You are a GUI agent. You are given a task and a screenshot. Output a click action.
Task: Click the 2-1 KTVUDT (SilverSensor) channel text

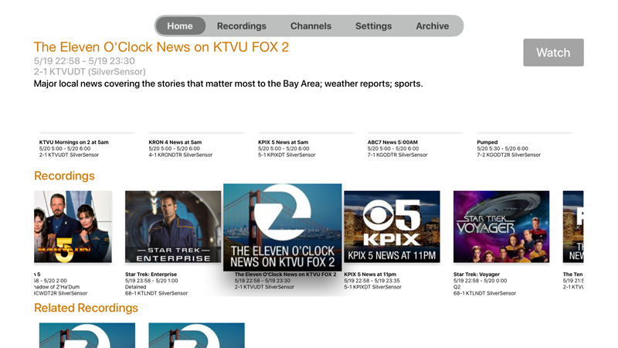pyautogui.click(x=90, y=72)
